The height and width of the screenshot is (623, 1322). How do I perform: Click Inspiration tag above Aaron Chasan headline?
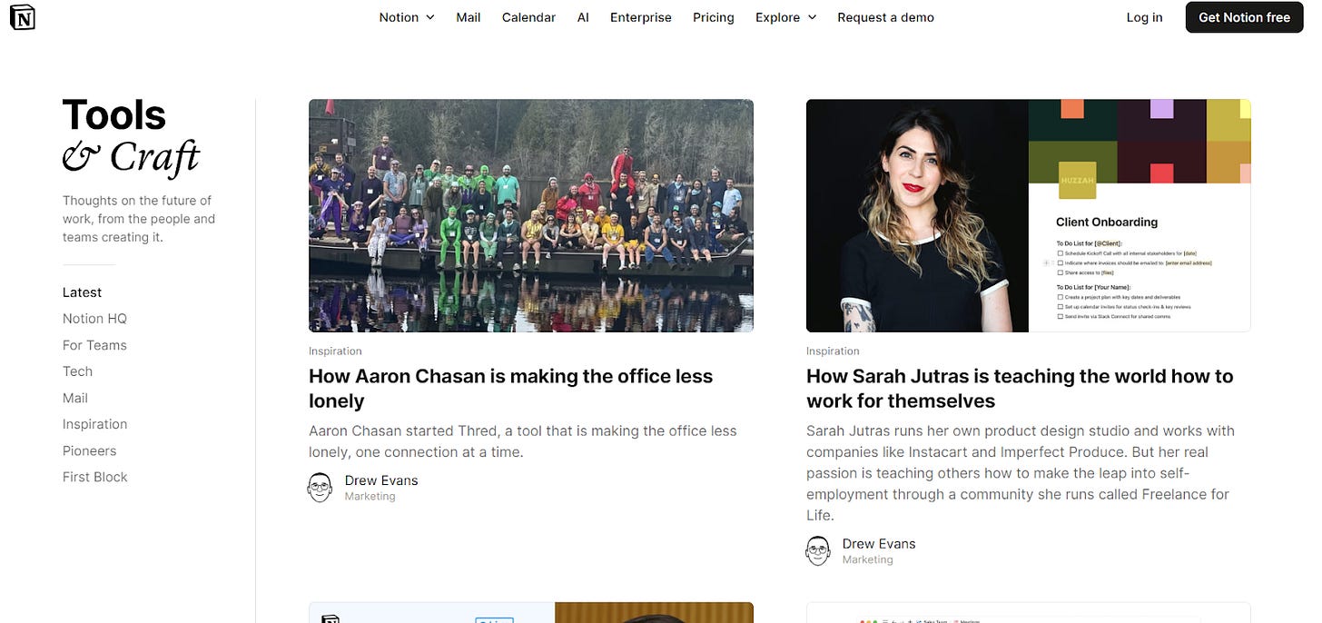point(335,351)
